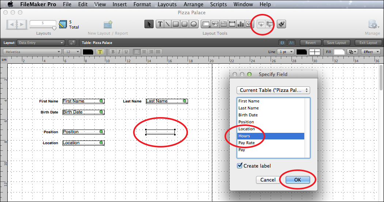Click the Part tool in Layout Tools
The height and width of the screenshot is (202, 384).
click(270, 24)
